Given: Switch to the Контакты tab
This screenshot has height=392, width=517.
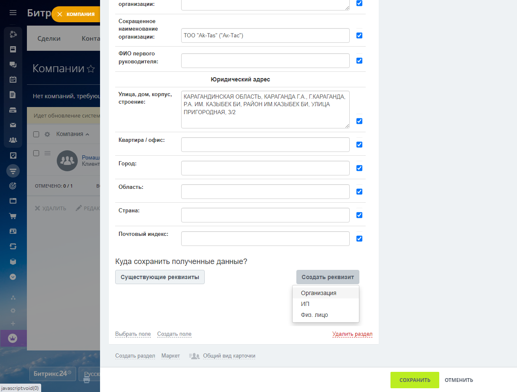Looking at the screenshot, I should (91, 38).
